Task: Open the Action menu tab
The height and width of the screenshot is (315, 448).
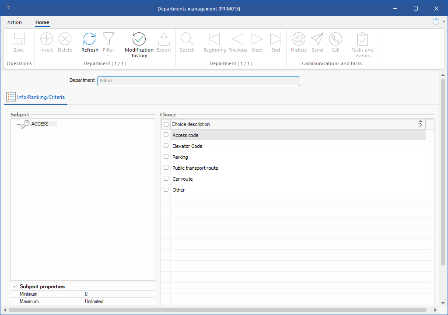Action: (14, 22)
